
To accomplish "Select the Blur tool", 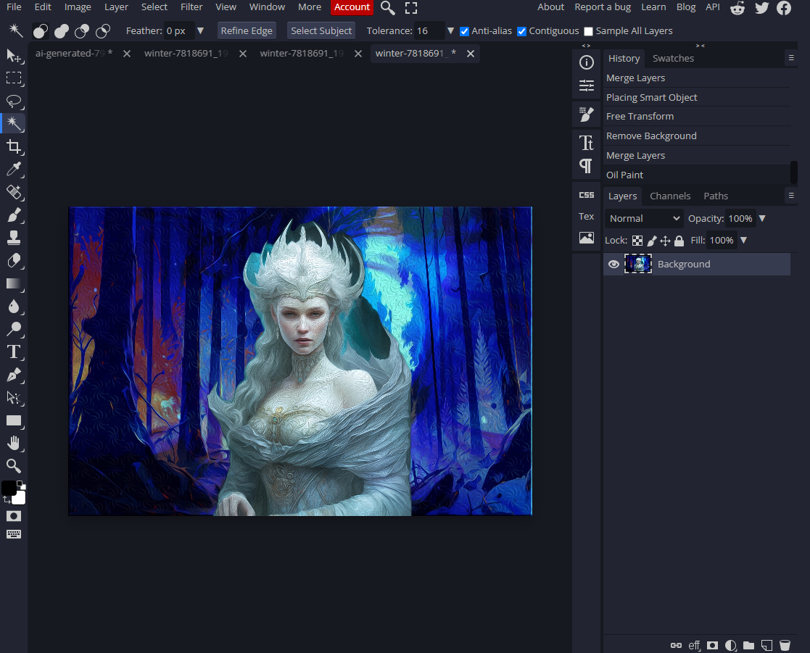I will click(14, 306).
